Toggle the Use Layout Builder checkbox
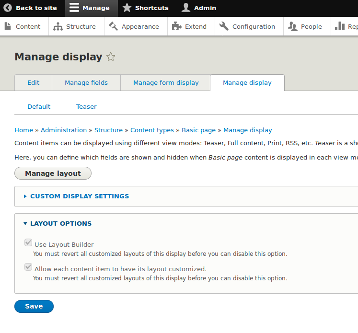 (x=28, y=243)
